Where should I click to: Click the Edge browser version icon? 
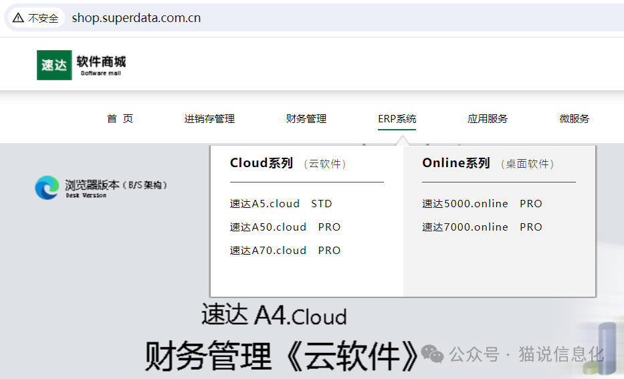[47, 188]
